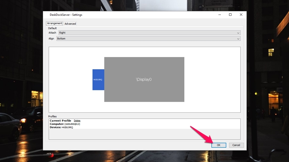Viewport: 289px width, 162px height.
Task: Switch to the Arrangement tab
Action: click(54, 23)
